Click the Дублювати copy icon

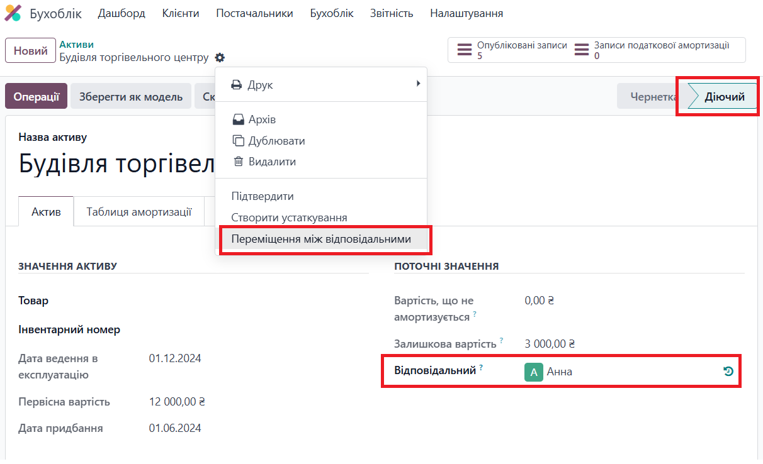(239, 141)
